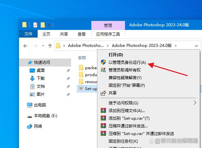Select the Set-up file row

(x=87, y=88)
